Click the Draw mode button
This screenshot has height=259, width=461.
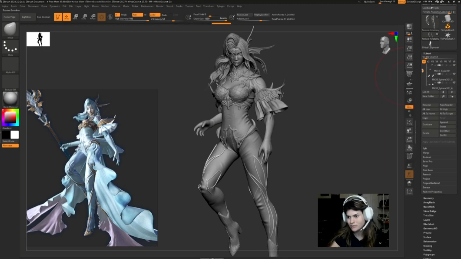point(67,17)
